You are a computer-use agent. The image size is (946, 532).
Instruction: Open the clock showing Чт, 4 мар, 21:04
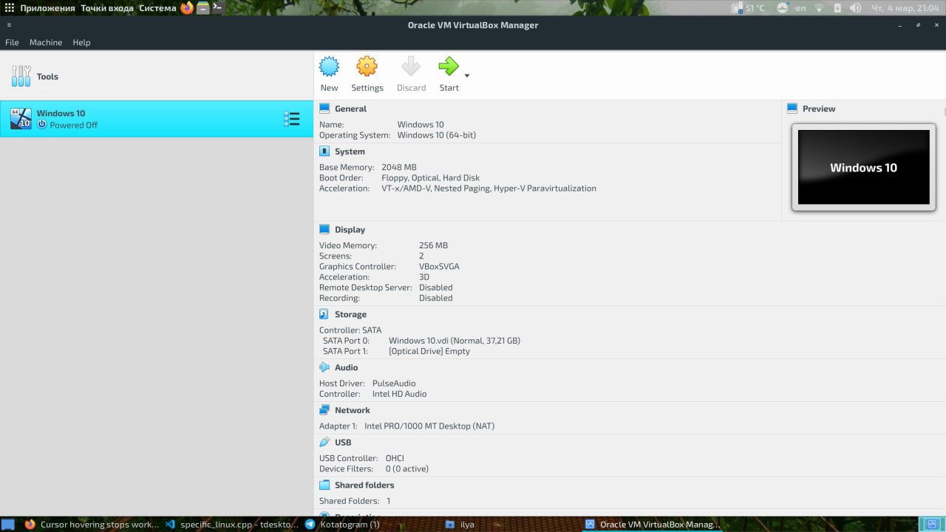pyautogui.click(x=906, y=8)
